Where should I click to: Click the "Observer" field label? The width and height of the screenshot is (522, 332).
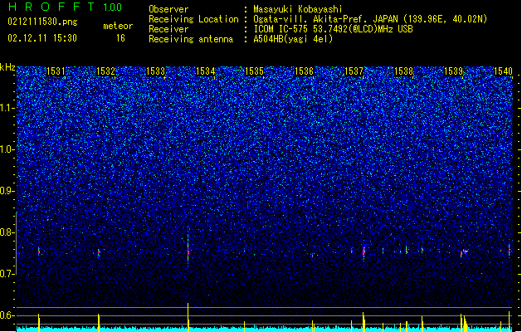(x=168, y=9)
